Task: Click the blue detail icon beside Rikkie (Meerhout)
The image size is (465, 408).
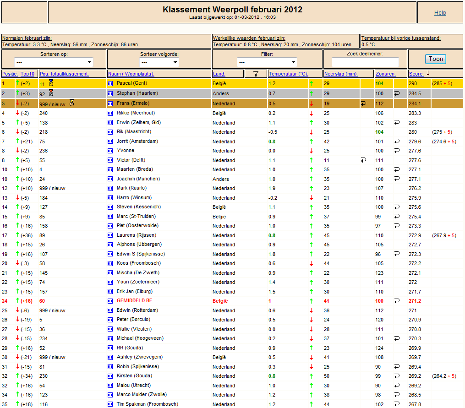Action: click(x=110, y=113)
